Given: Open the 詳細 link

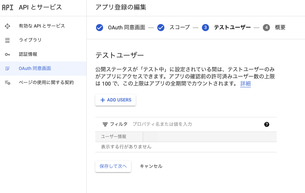Looking at the screenshot, I should tap(245, 84).
